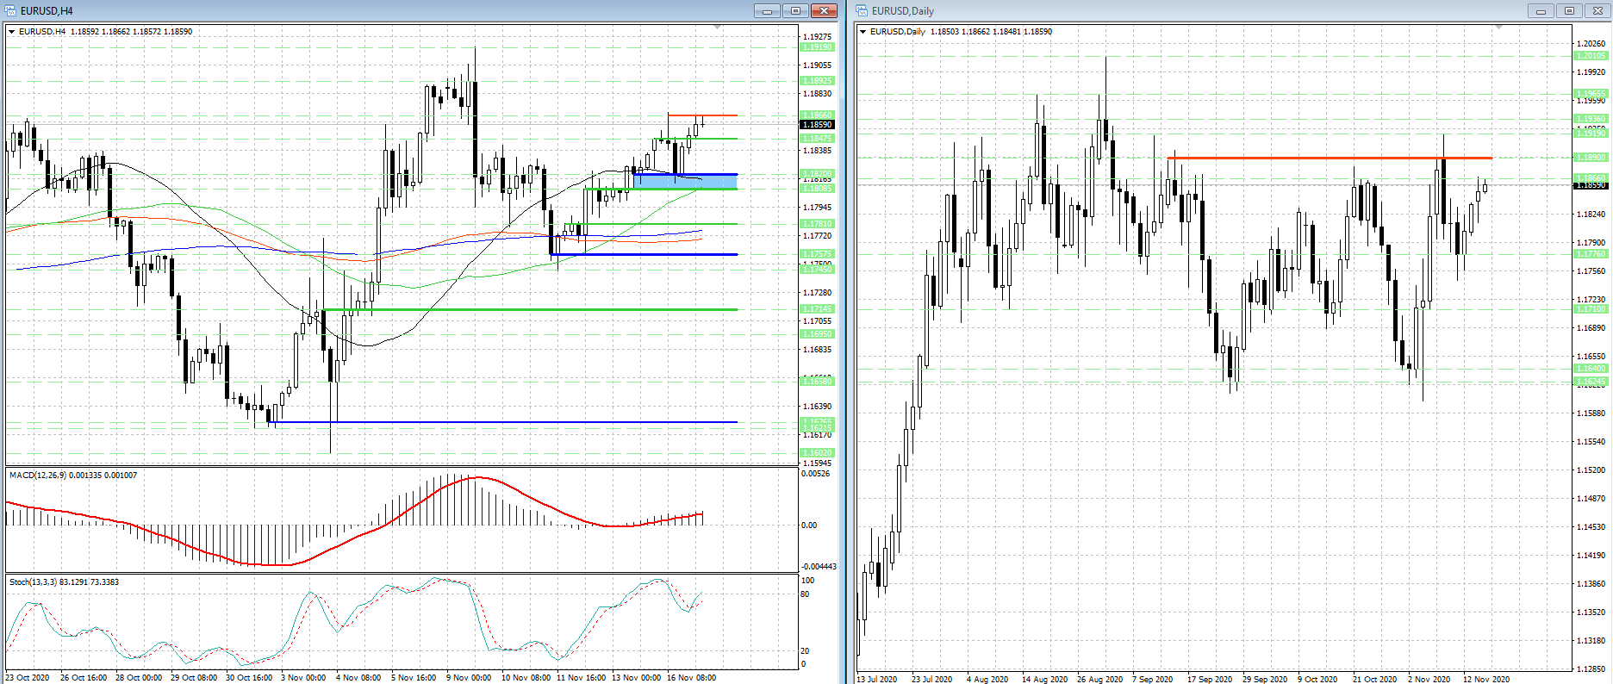Viewport: 1613px width, 684px height.
Task: Click the orange 1.18900 level tag in Daily chart
Action: (1591, 158)
